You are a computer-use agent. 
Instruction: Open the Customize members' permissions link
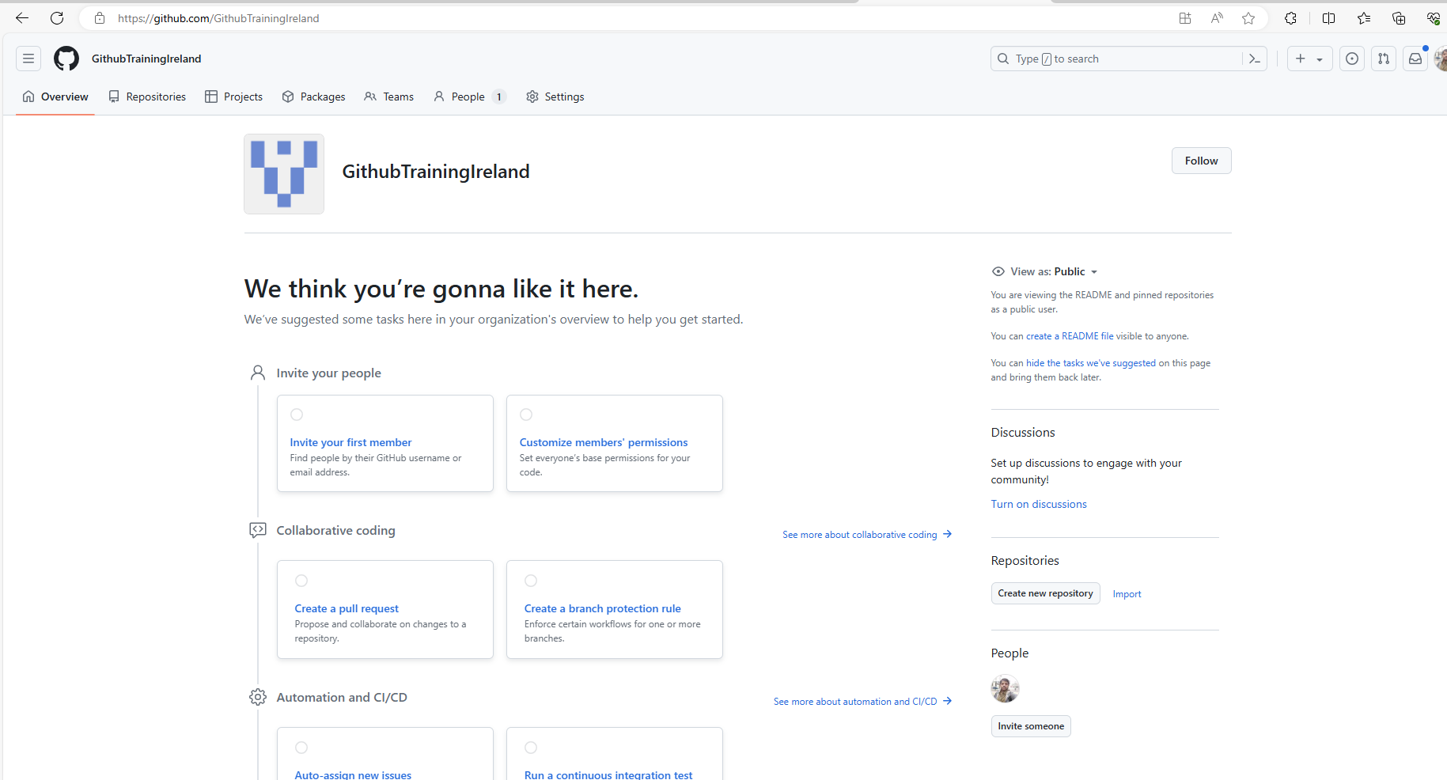pyautogui.click(x=604, y=442)
